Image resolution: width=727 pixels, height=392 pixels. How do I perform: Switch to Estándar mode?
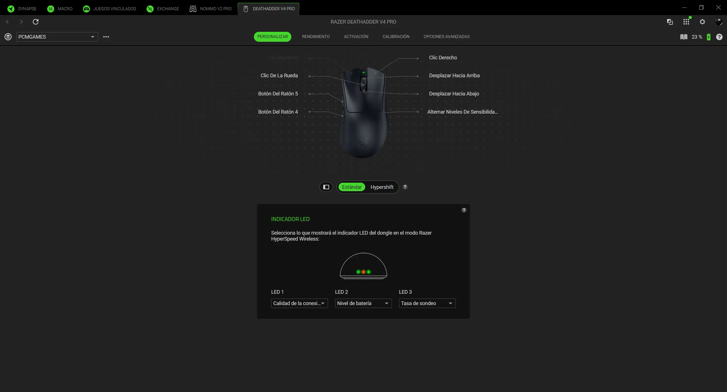pos(352,187)
